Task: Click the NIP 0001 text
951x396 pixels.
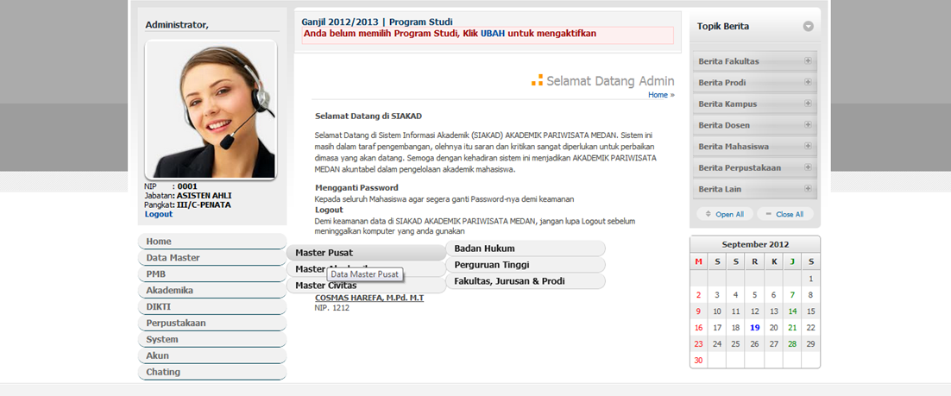Action: coord(171,186)
